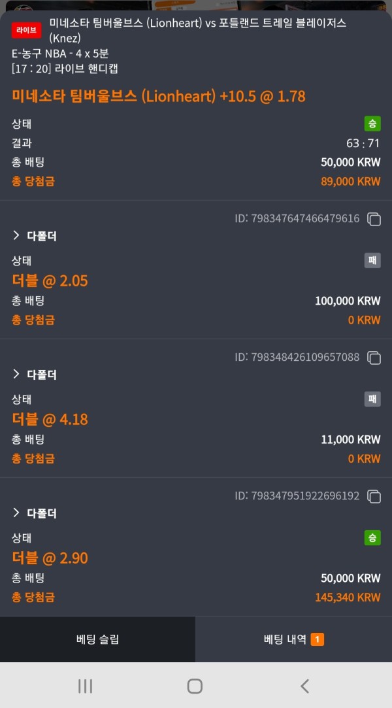Viewport: 392px width, 708px height.
Task: Tap the Android back navigation icon
Action: click(x=304, y=686)
